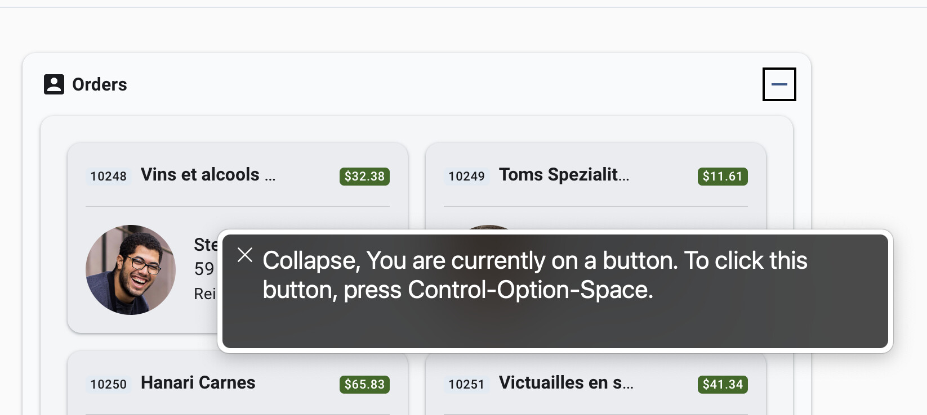Select the 10248 order number badge
This screenshot has width=927, height=415.
pos(108,176)
